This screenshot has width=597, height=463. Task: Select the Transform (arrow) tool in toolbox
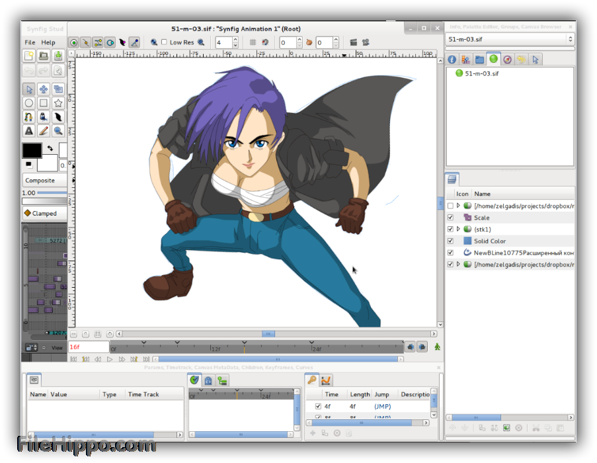(29, 89)
